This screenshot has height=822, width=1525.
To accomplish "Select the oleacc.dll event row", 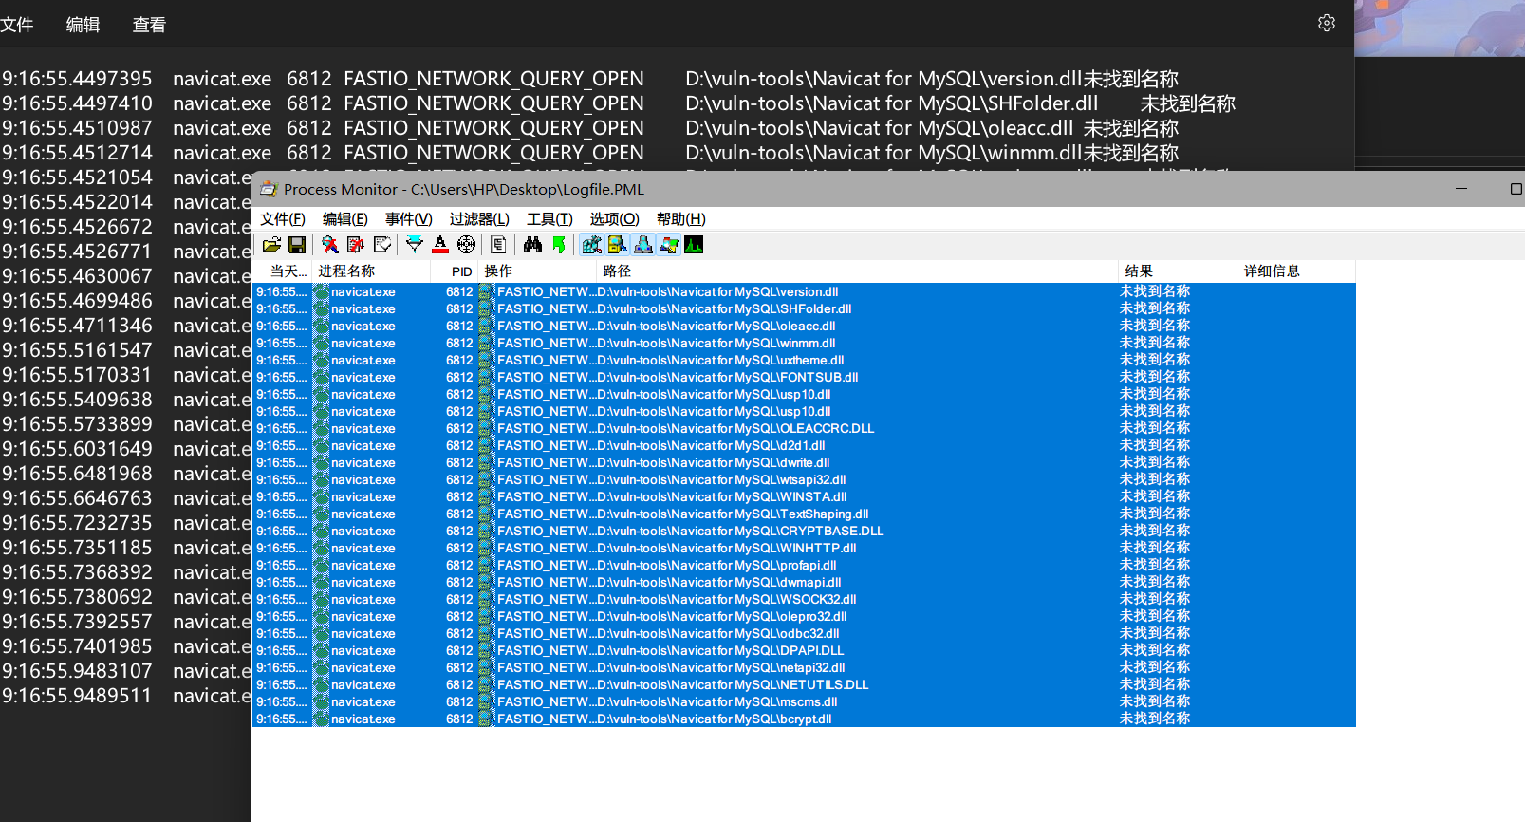I will tap(804, 326).
